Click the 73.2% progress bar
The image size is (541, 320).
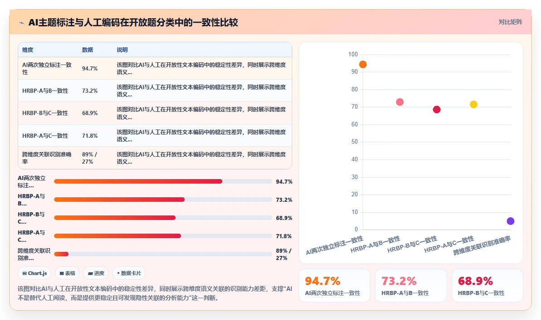(163, 200)
